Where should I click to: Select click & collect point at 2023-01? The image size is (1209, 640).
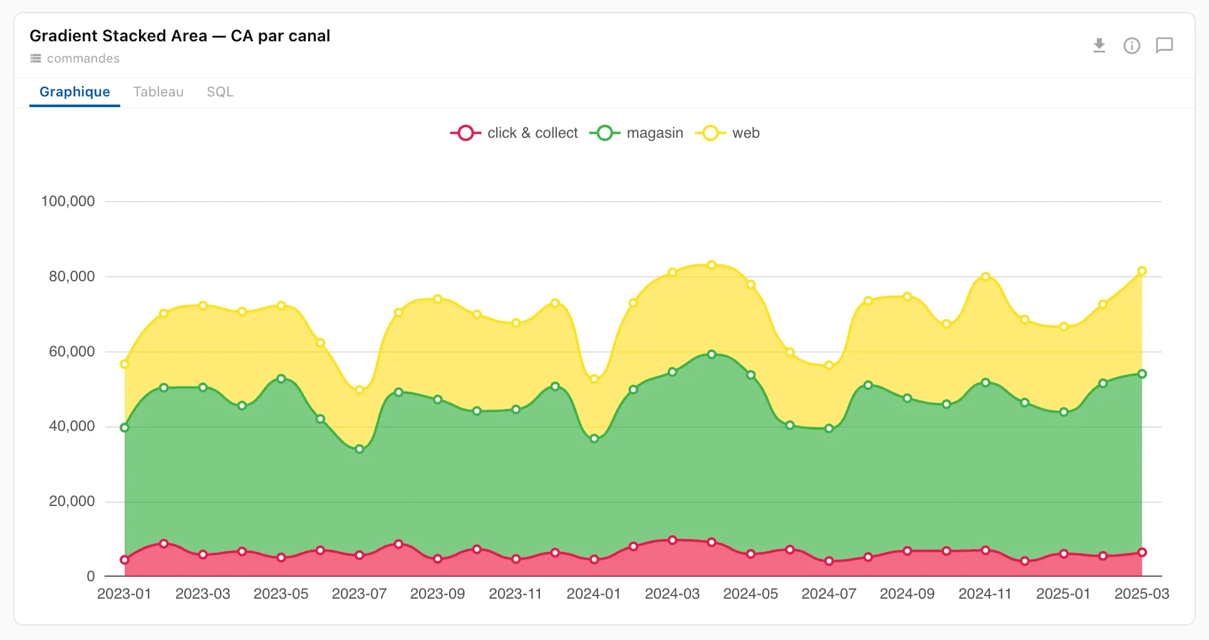(125, 560)
